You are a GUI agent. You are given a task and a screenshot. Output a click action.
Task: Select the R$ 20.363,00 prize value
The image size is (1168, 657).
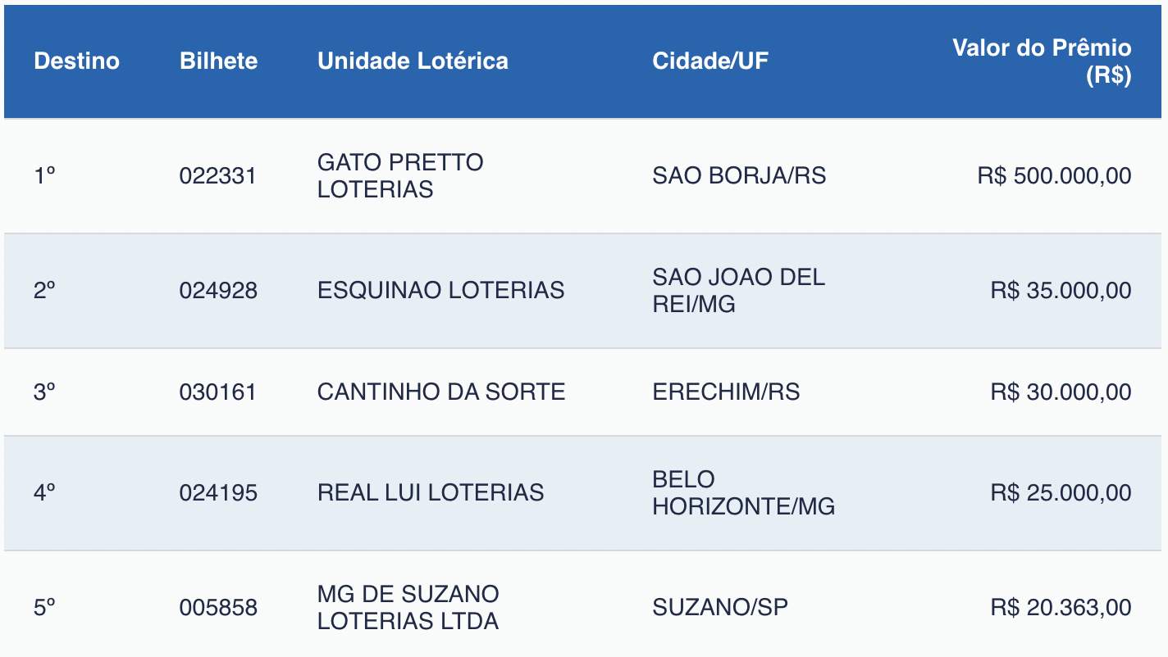1061,608
